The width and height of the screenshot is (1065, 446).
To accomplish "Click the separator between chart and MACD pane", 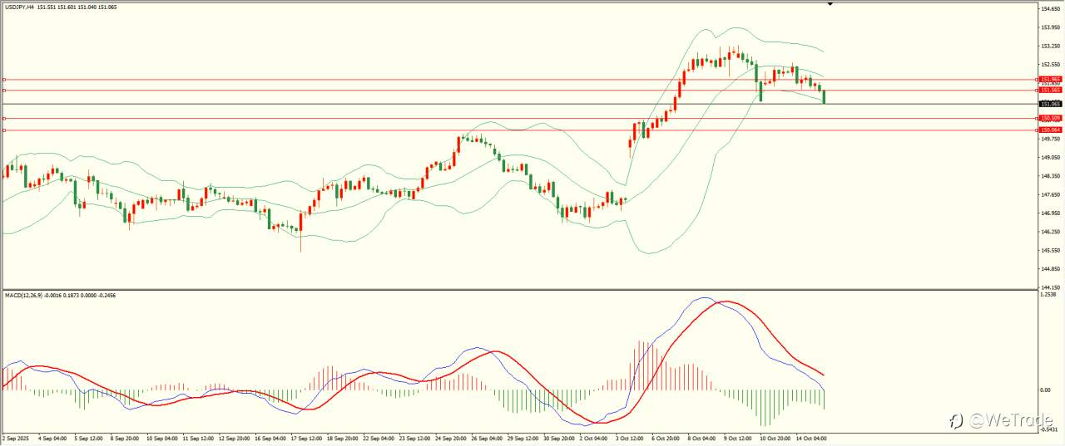I will coord(518,289).
